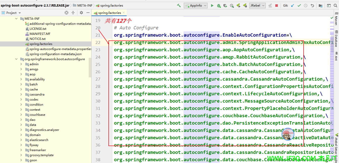
Task: Click the Build project hammer icon
Action: tap(179, 5)
